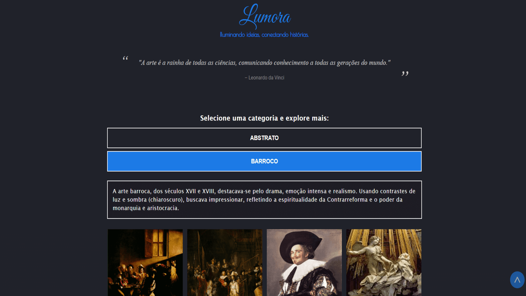This screenshot has width=526, height=296.
Task: Select the ABSTRATO category
Action: pyautogui.click(x=264, y=138)
